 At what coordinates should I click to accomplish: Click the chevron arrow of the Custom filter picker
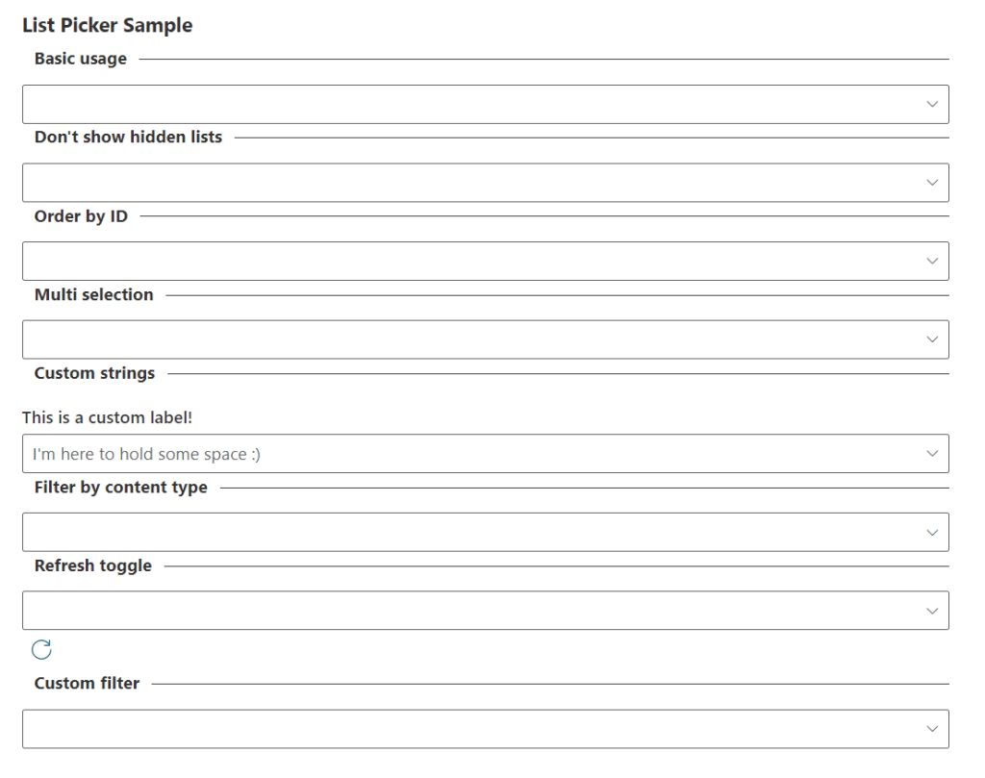pos(931,729)
